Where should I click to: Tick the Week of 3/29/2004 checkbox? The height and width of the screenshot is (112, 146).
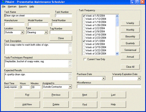click(84, 53)
